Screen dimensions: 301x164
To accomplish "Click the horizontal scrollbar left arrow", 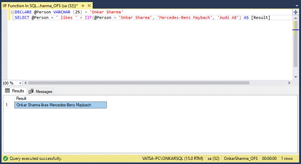I will [25, 83].
